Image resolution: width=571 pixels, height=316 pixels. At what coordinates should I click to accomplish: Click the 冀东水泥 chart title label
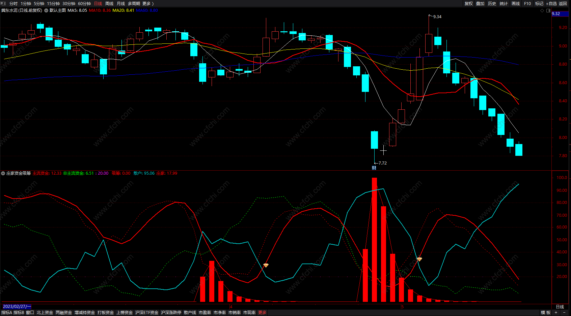coord(22,10)
